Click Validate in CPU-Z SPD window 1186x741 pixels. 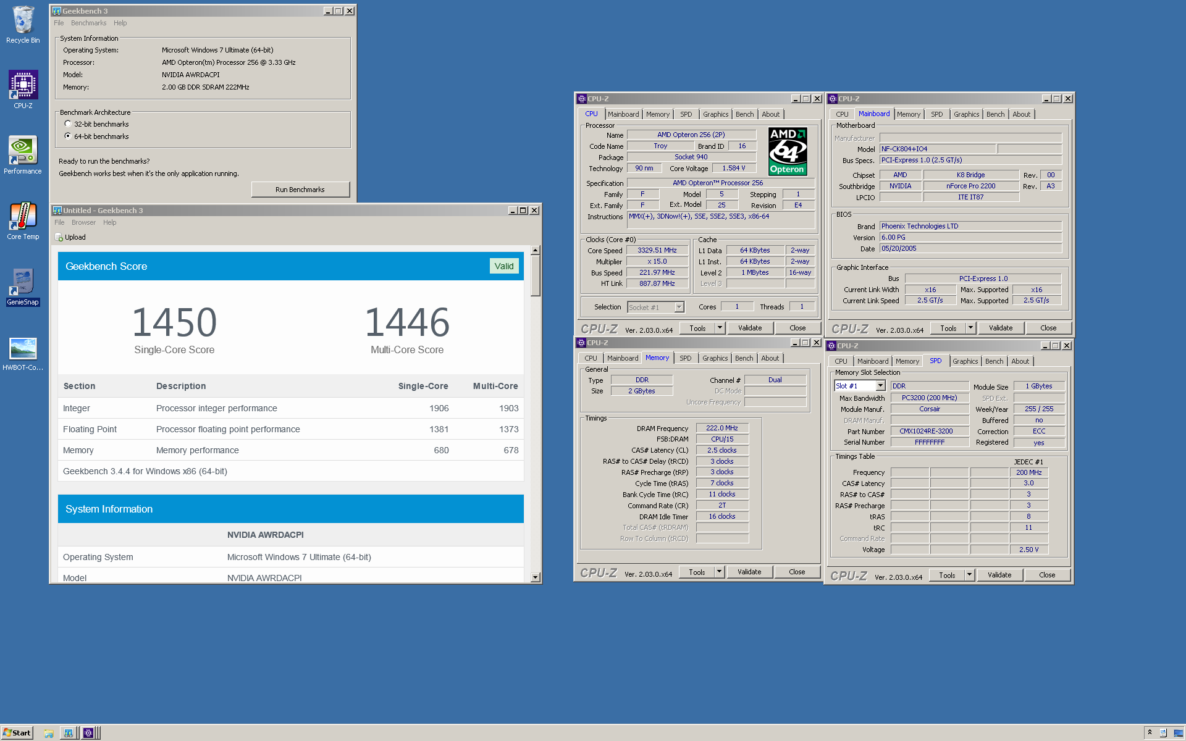tap(999, 575)
